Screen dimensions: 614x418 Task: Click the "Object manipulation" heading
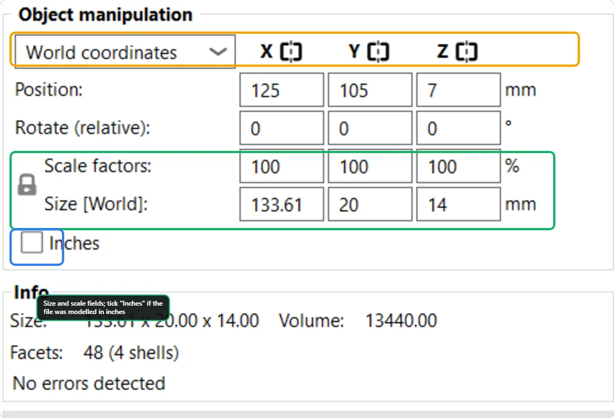coord(105,15)
